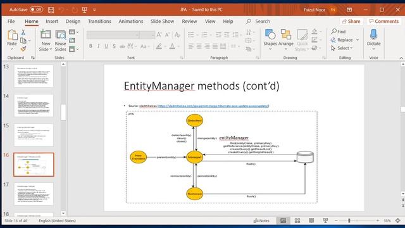The height and width of the screenshot is (228, 405).
Task: Click the Clear All Formatting icon
Action: [177, 35]
